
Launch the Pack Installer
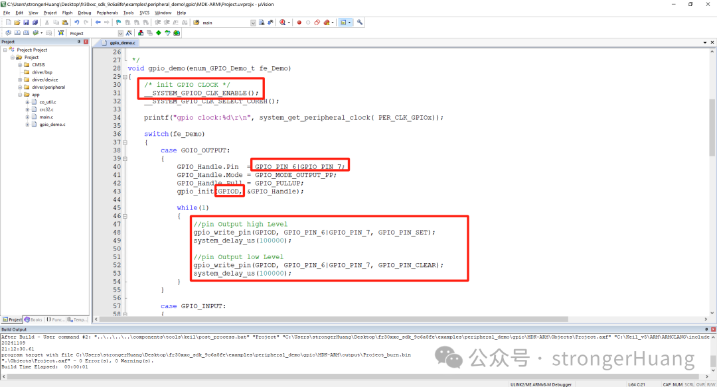click(177, 33)
